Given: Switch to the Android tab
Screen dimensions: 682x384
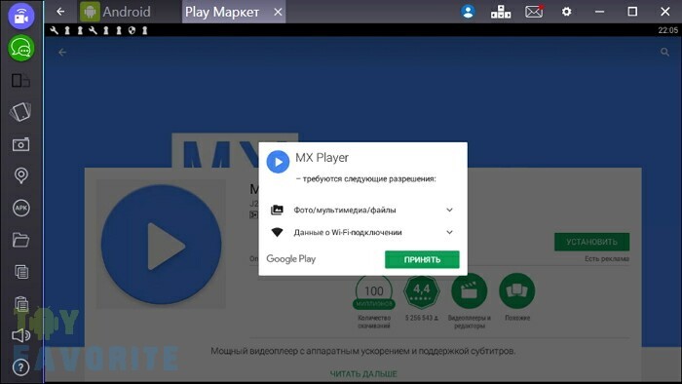Looking at the screenshot, I should [116, 12].
